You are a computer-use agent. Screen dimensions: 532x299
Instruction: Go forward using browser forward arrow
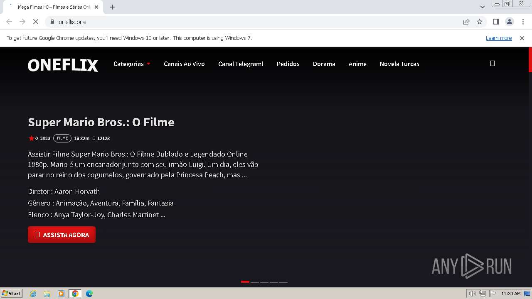22,22
